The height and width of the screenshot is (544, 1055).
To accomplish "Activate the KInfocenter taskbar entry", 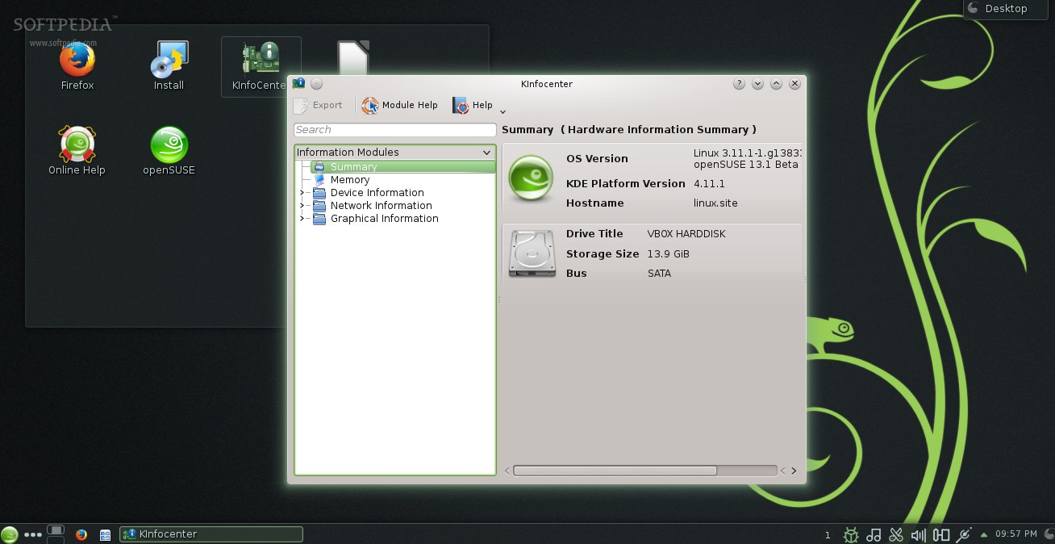I will coord(211,534).
